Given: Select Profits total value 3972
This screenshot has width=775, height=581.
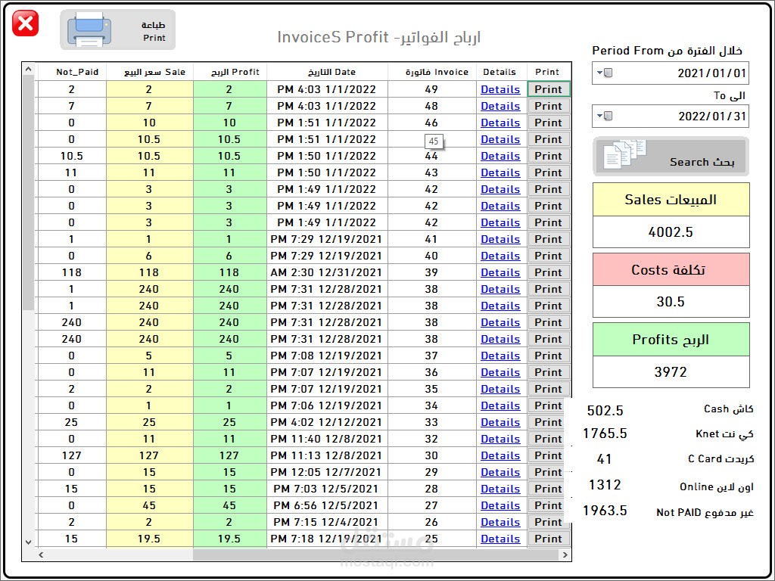Looking at the screenshot, I should [x=671, y=372].
